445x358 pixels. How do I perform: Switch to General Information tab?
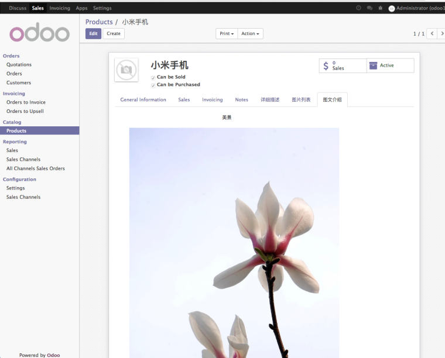[143, 99]
